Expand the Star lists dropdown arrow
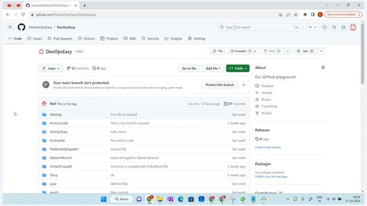The height and width of the screenshot is (206, 367). pos(321,51)
